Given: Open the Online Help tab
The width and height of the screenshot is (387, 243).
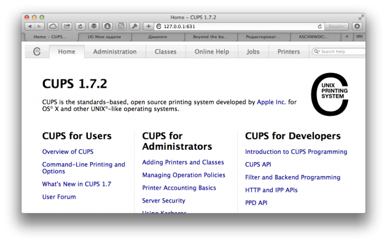Looking at the screenshot, I should pos(212,52).
